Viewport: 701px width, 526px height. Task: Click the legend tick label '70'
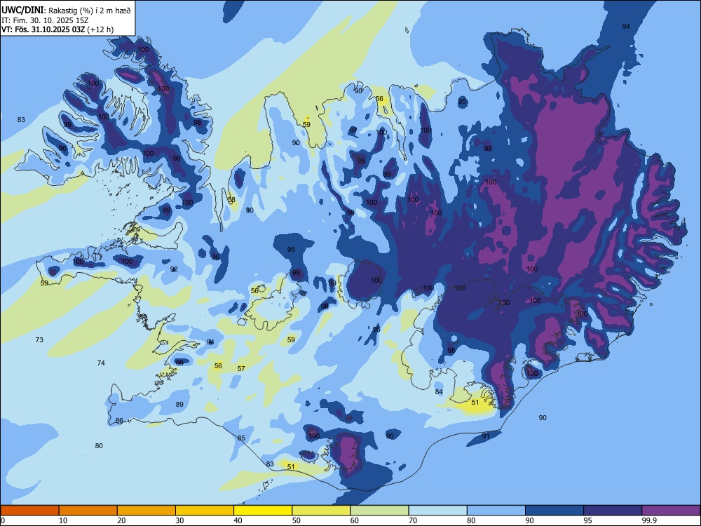point(413,520)
